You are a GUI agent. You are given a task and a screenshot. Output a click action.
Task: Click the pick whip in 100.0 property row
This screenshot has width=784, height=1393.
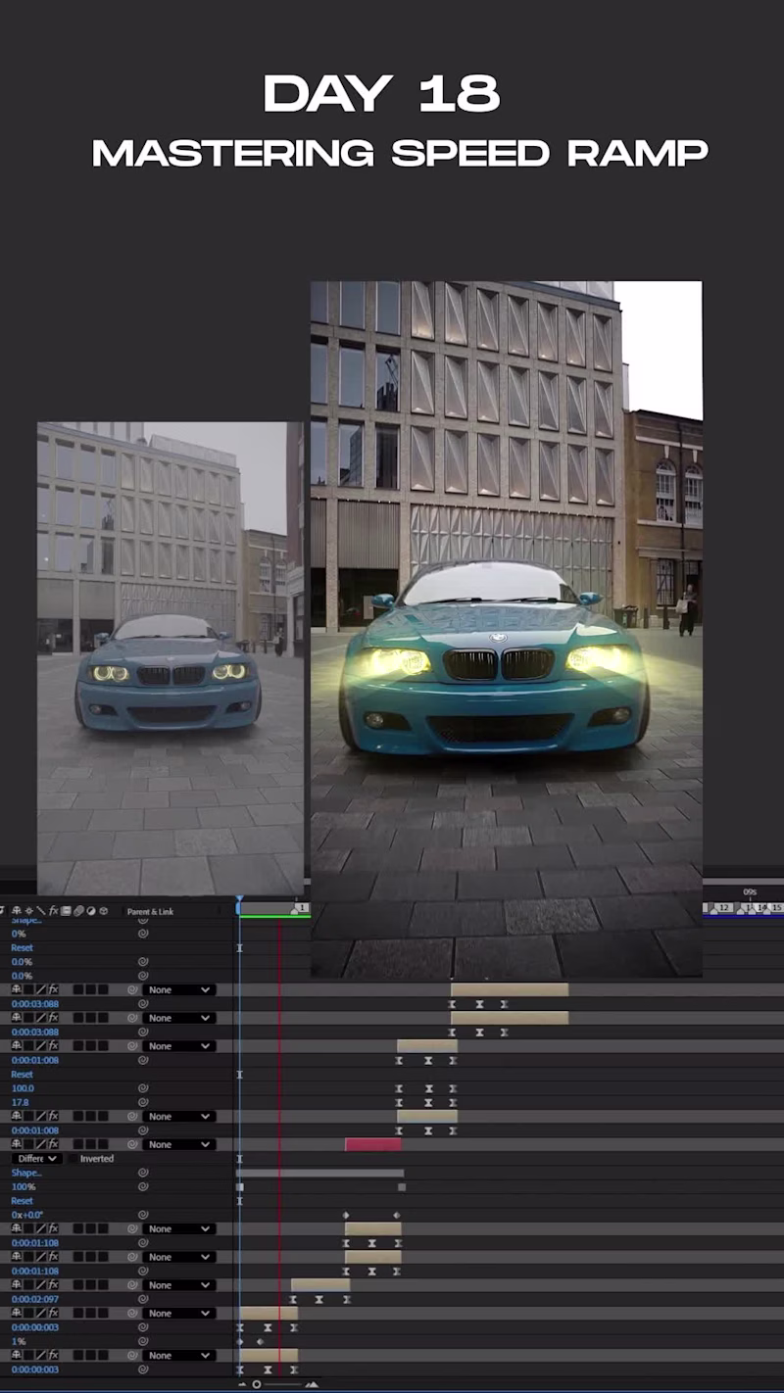(143, 1088)
